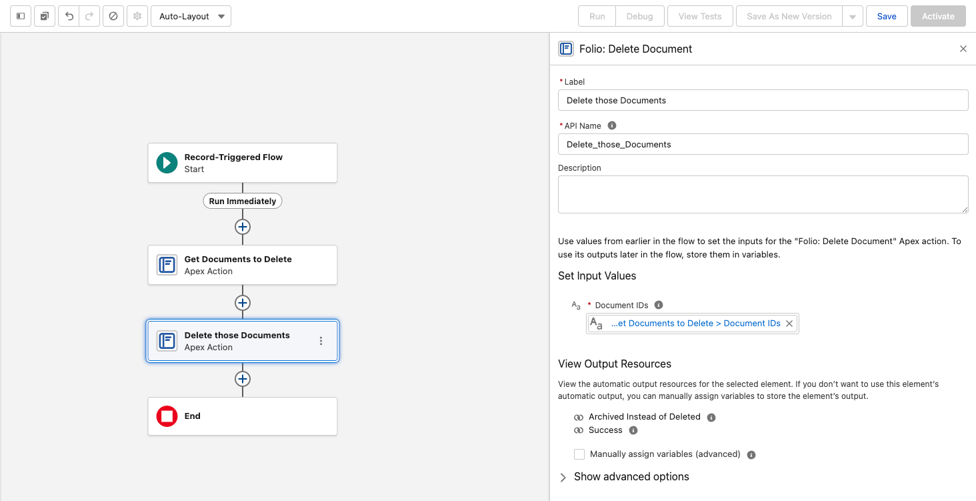976x501 pixels.
Task: Open the arrow beside Save As New Version
Action: [x=853, y=16]
